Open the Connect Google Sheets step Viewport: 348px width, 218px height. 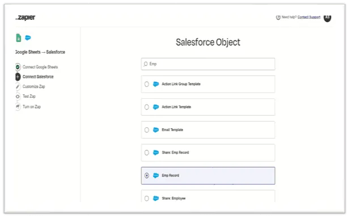coord(40,67)
